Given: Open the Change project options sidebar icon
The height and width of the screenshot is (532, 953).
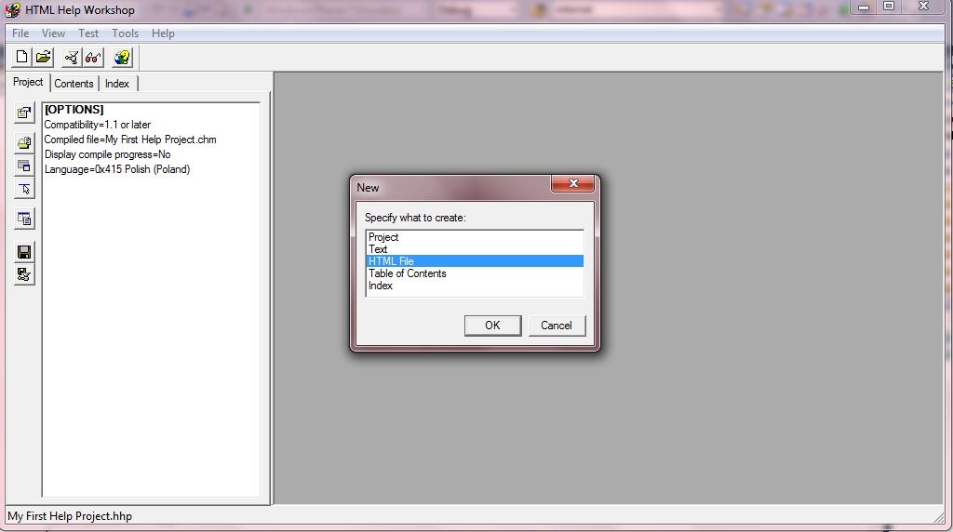Looking at the screenshot, I should [24, 113].
